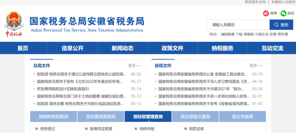Open the 政策文件 navigation item
The image size is (296, 133).
(x=173, y=48)
